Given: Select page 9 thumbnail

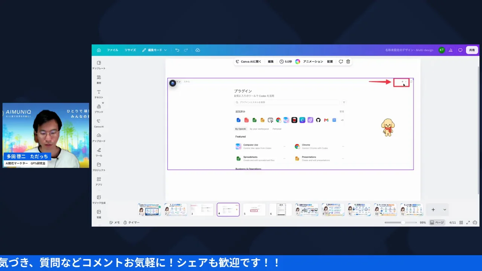Looking at the screenshot, I should [359, 210].
